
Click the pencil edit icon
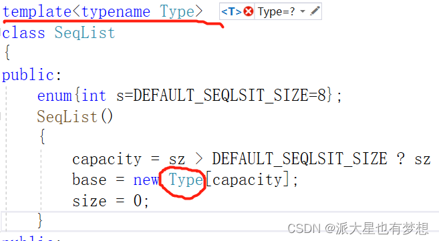click(315, 11)
